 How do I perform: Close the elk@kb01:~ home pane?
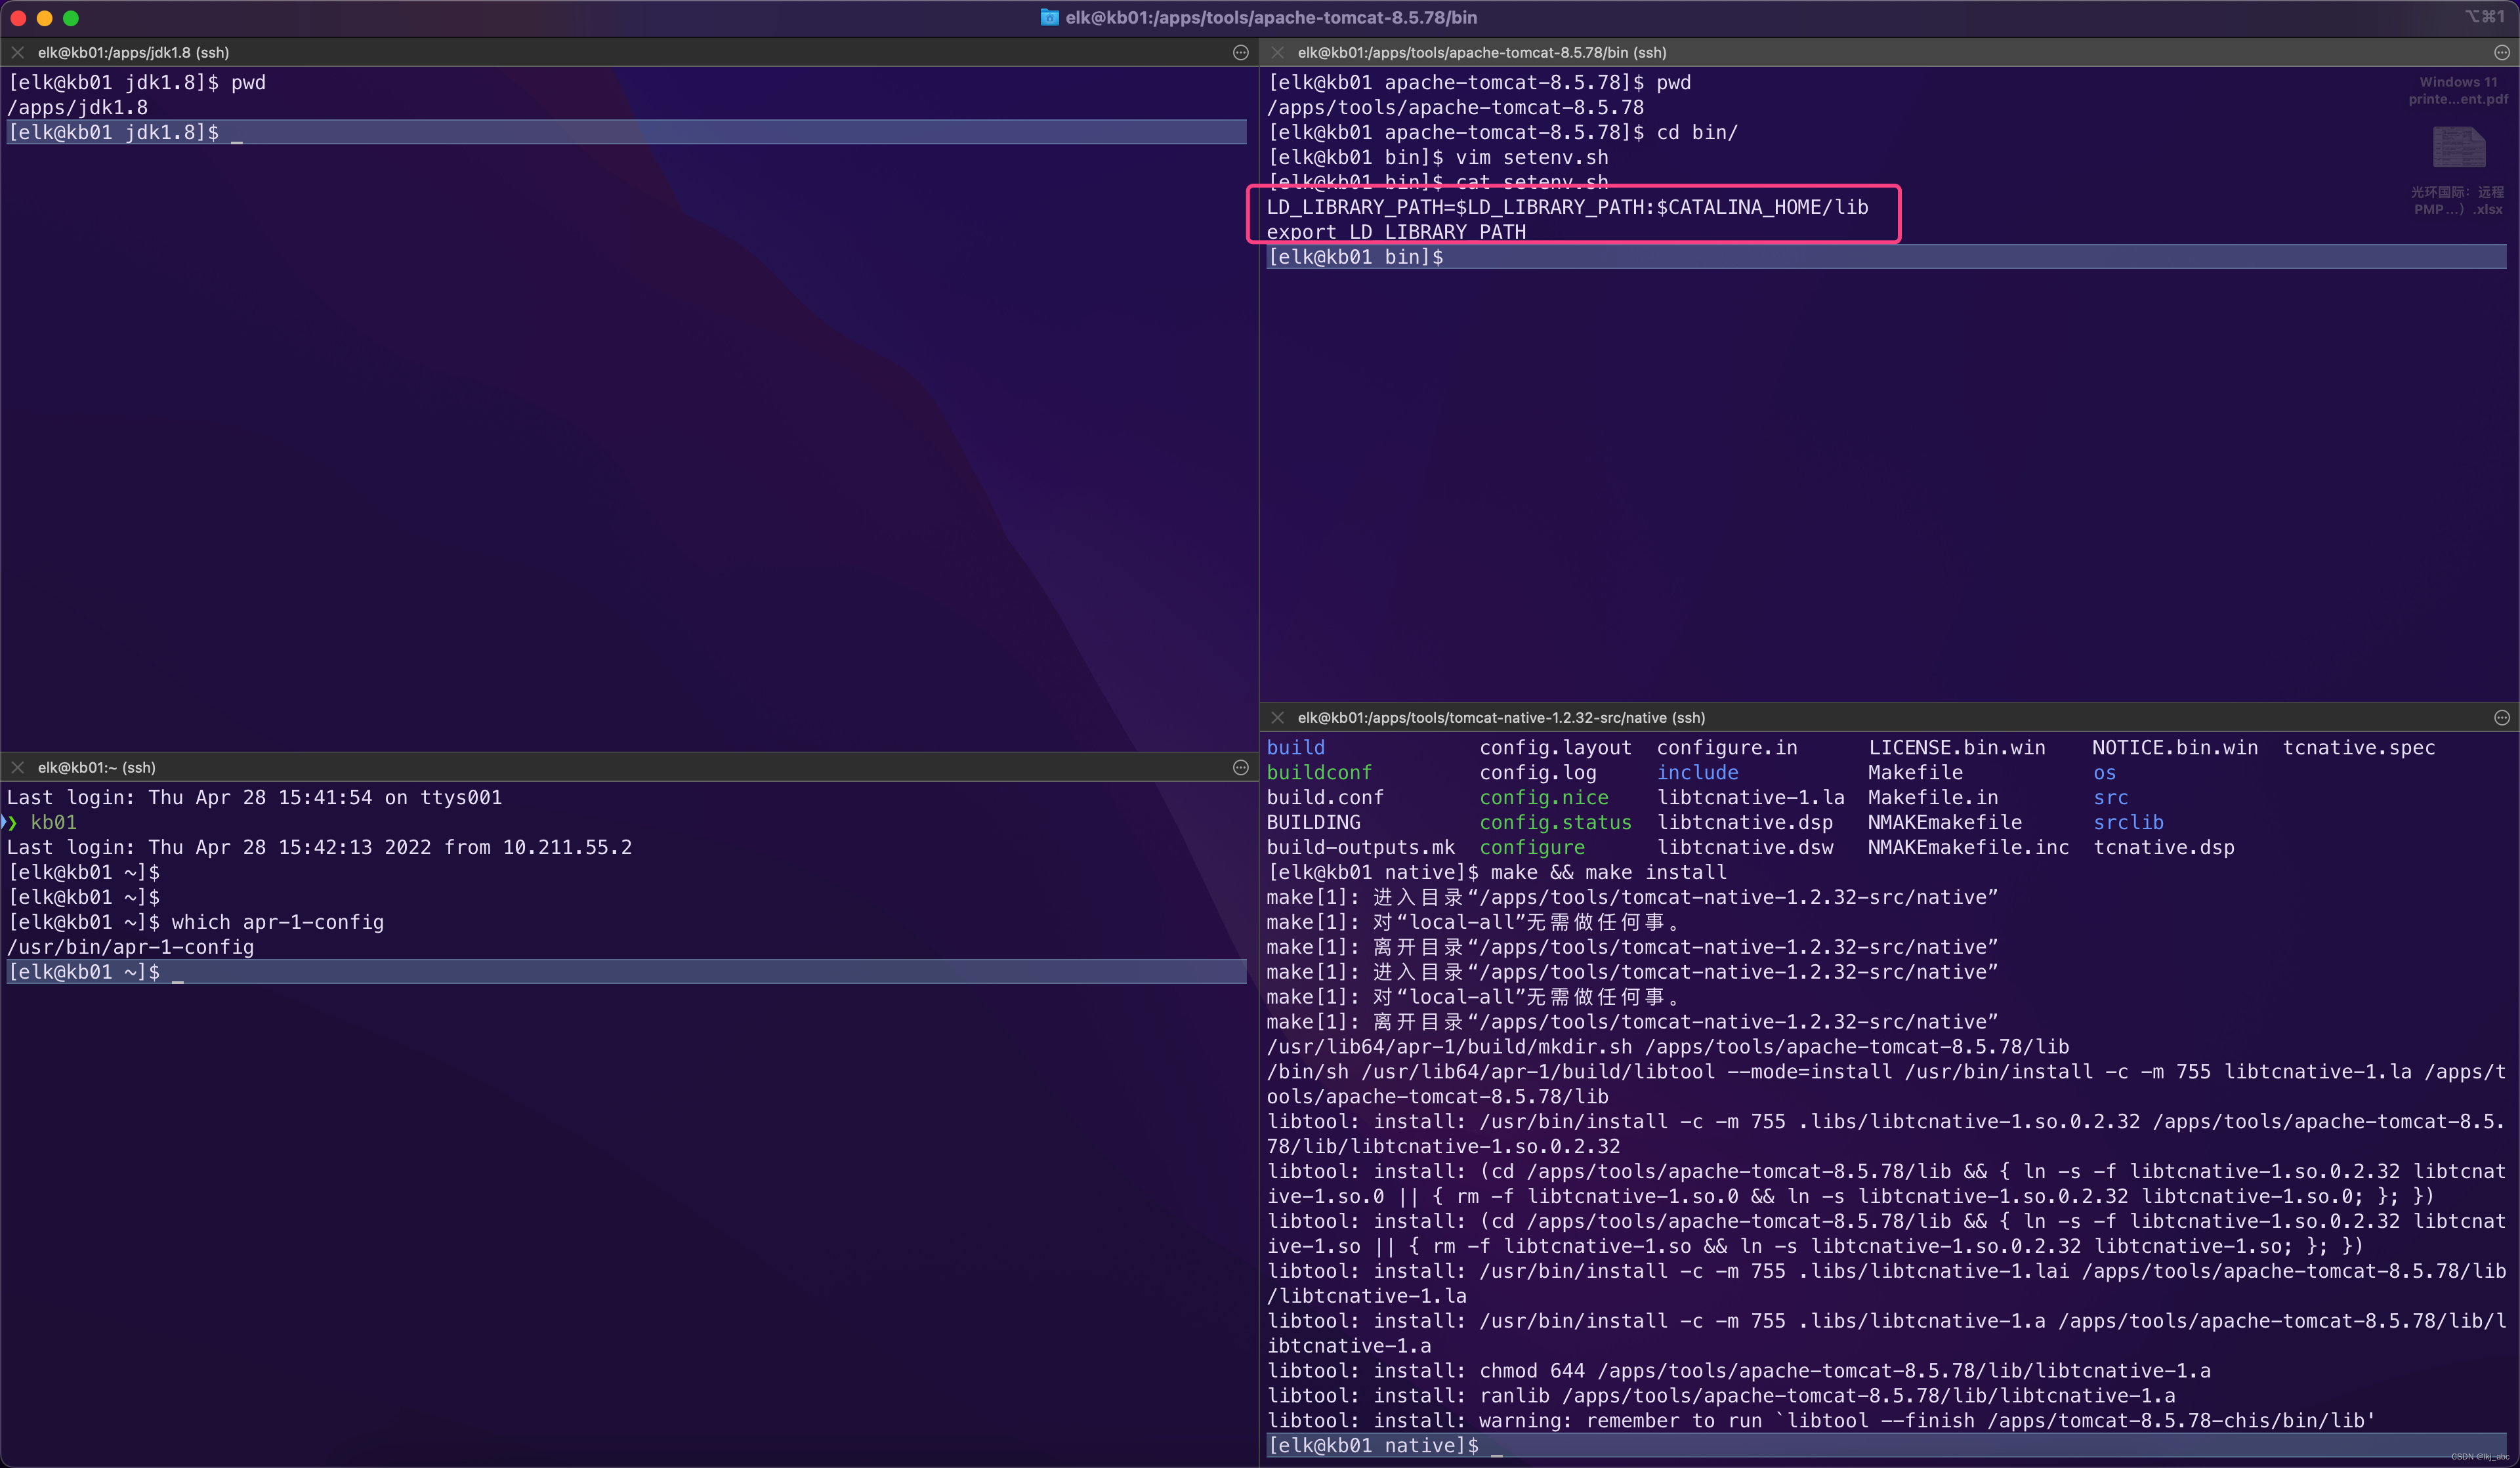tap(18, 767)
